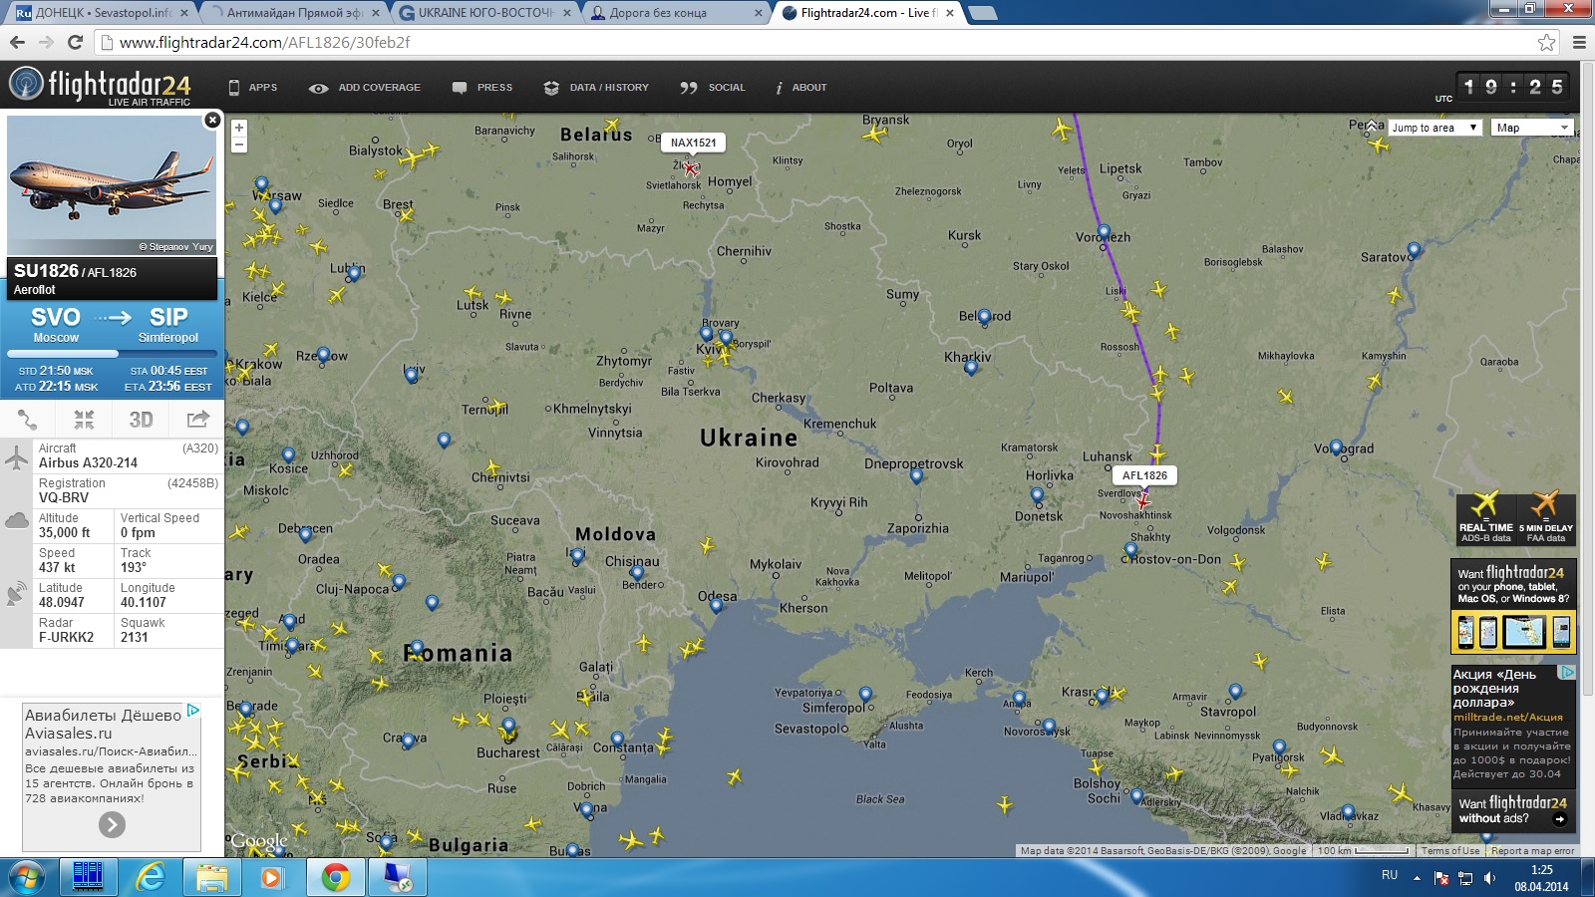The height and width of the screenshot is (897, 1595).
Task: Open the 3D cockpit view
Action: coord(141,420)
